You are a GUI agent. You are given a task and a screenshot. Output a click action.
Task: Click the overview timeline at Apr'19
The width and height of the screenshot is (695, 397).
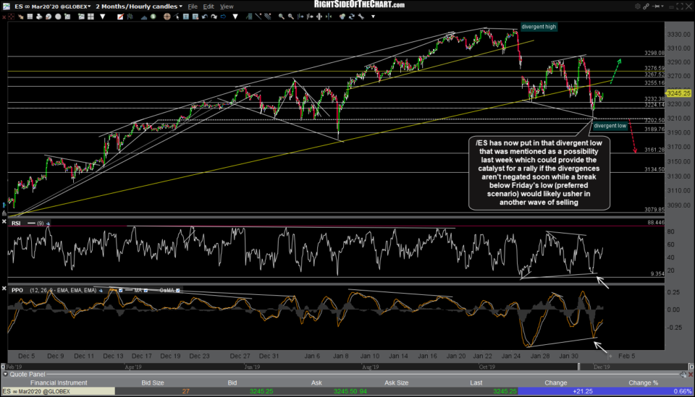click(x=133, y=367)
